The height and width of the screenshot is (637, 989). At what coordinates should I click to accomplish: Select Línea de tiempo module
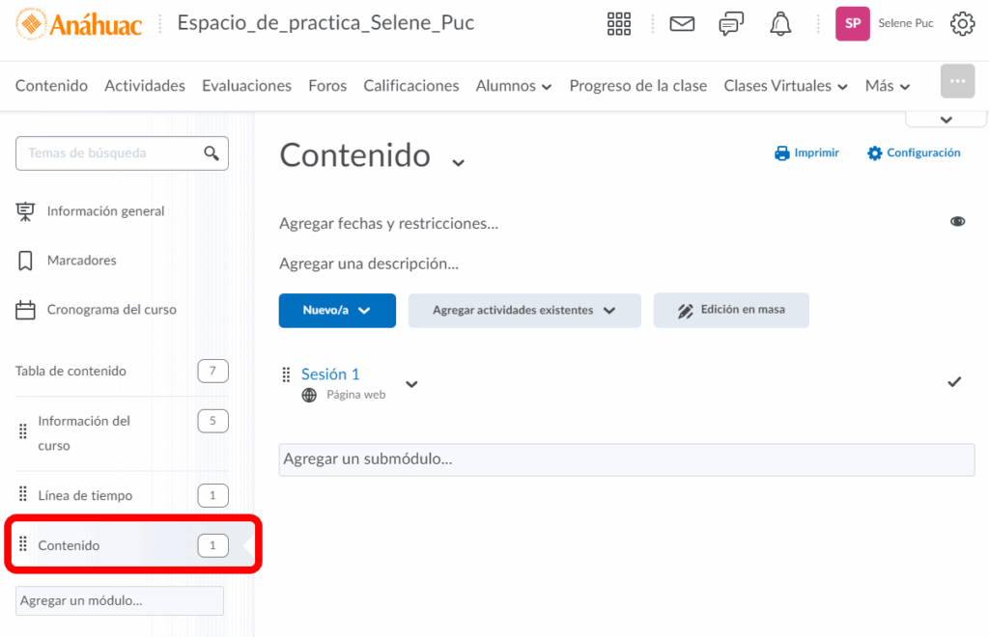pyautogui.click(x=85, y=496)
